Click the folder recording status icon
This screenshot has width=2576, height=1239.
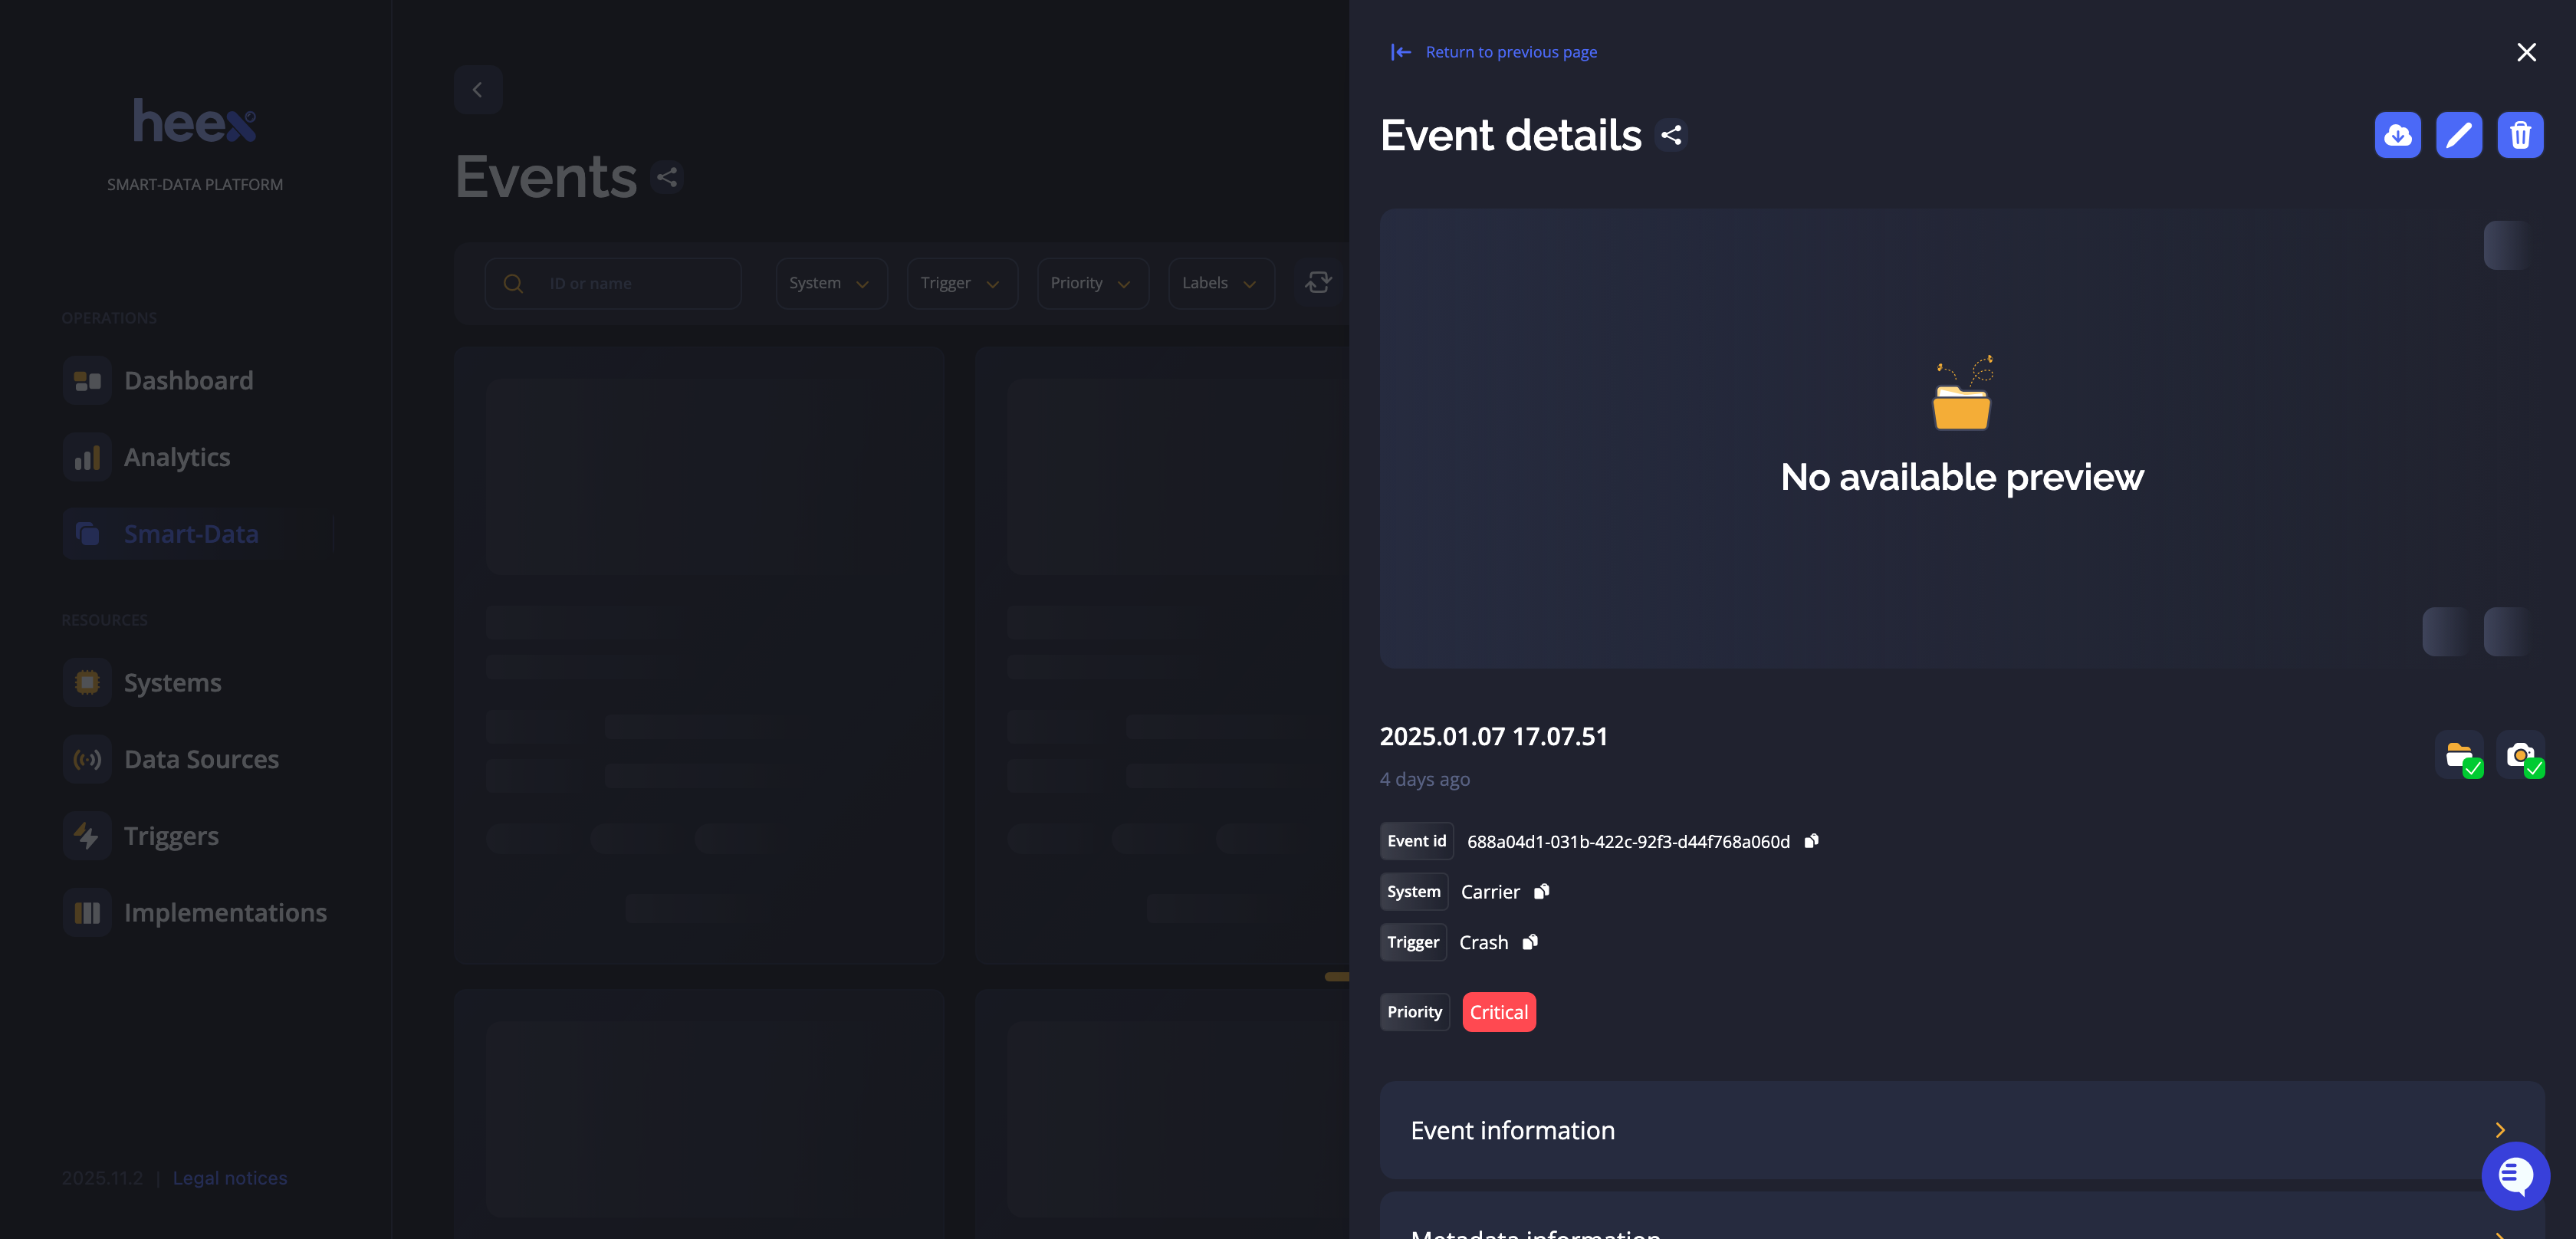pos(2459,755)
